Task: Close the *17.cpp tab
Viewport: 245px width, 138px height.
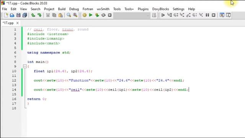Action: click(x=18, y=23)
